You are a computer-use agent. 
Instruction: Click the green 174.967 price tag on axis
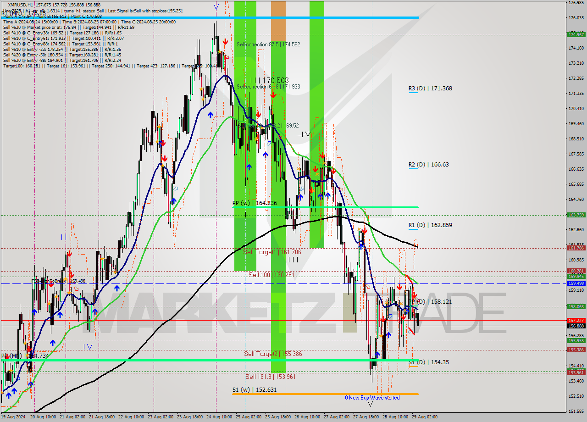576,35
